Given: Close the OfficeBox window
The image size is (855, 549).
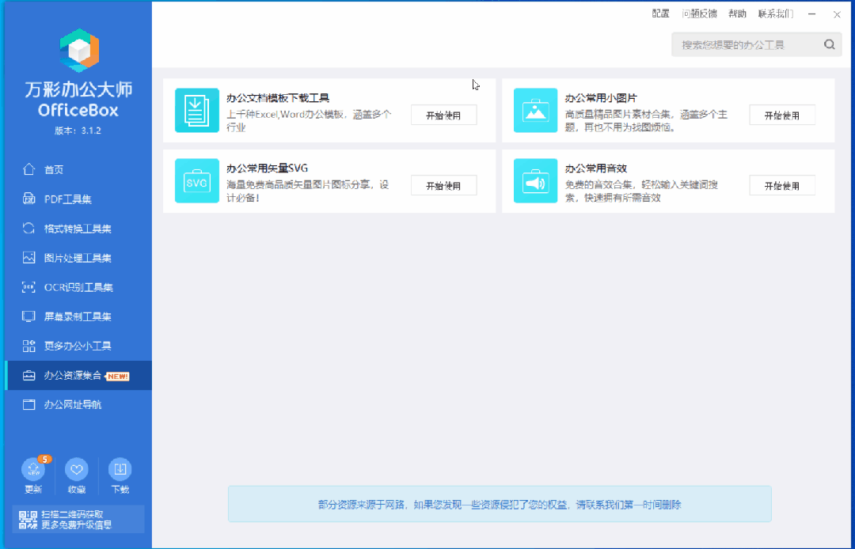Looking at the screenshot, I should [x=837, y=15].
